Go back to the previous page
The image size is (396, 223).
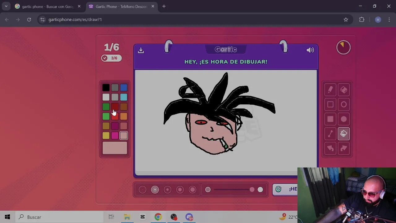pos(7,20)
